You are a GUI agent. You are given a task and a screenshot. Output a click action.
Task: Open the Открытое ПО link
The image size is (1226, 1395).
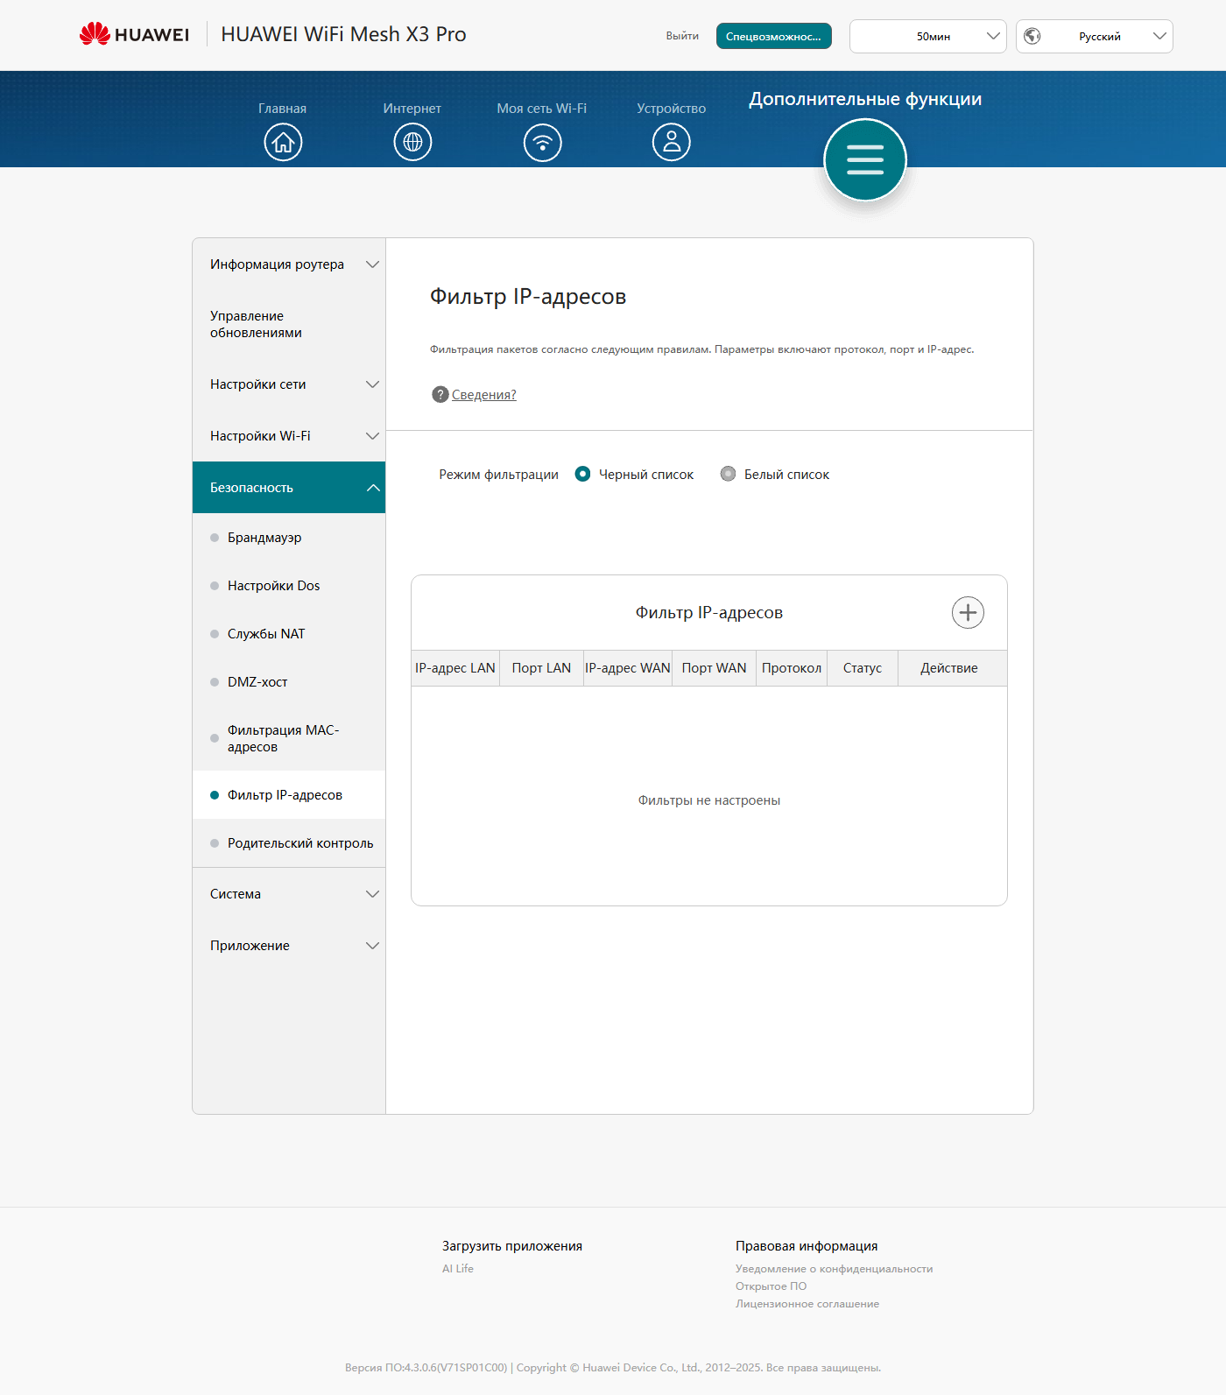click(771, 1286)
